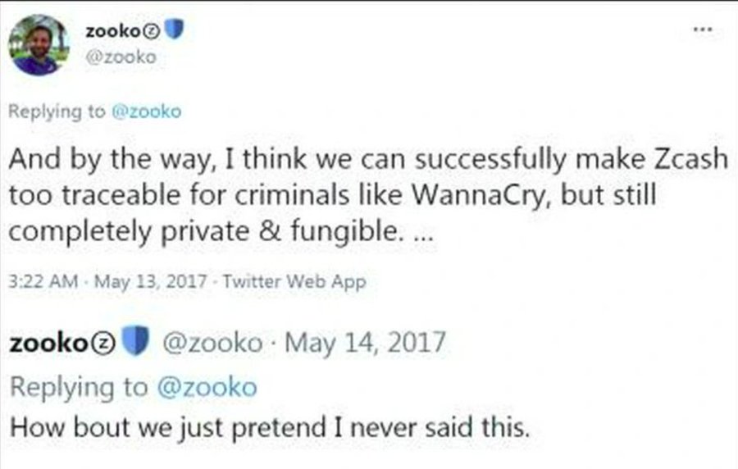
Task: Open the three-dot more options menu
Action: tap(703, 29)
